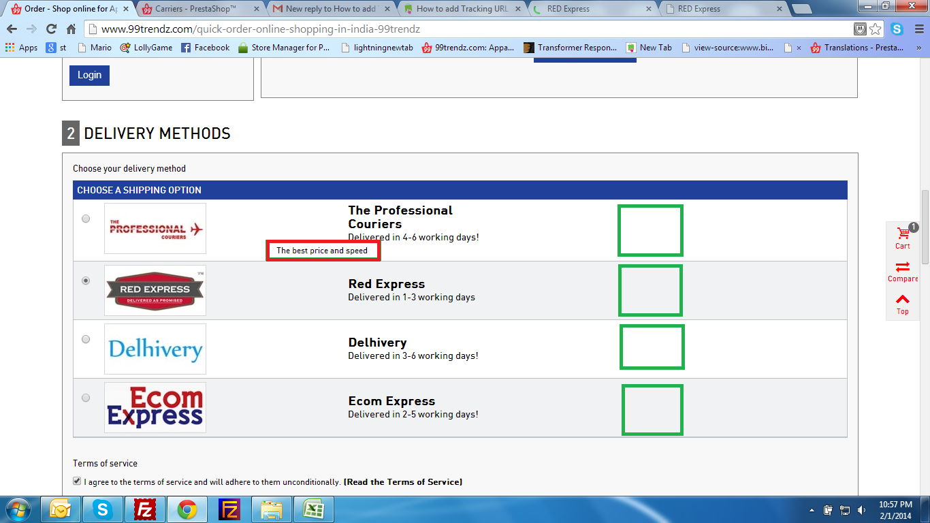This screenshot has width=930, height=523.
Task: Close the Order - Shop online tab
Action: (x=126, y=9)
